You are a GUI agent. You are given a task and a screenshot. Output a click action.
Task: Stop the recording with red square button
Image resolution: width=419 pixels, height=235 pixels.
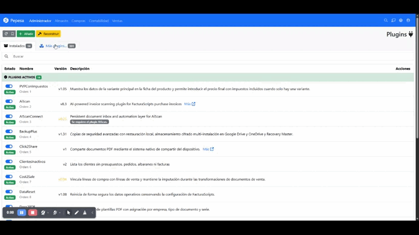(x=33, y=213)
